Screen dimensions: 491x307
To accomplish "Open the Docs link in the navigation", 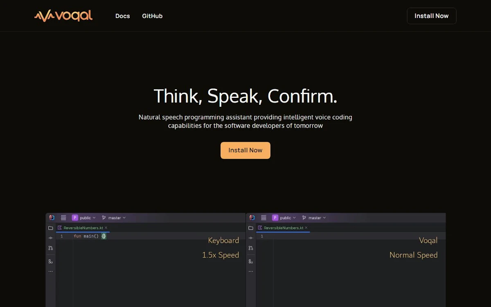I will point(122,16).
